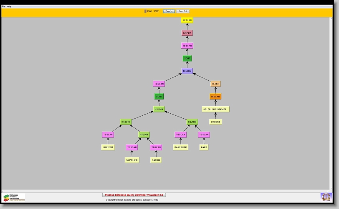Select the NATION table node
This screenshot has width=339, height=209.
[x=156, y=160]
